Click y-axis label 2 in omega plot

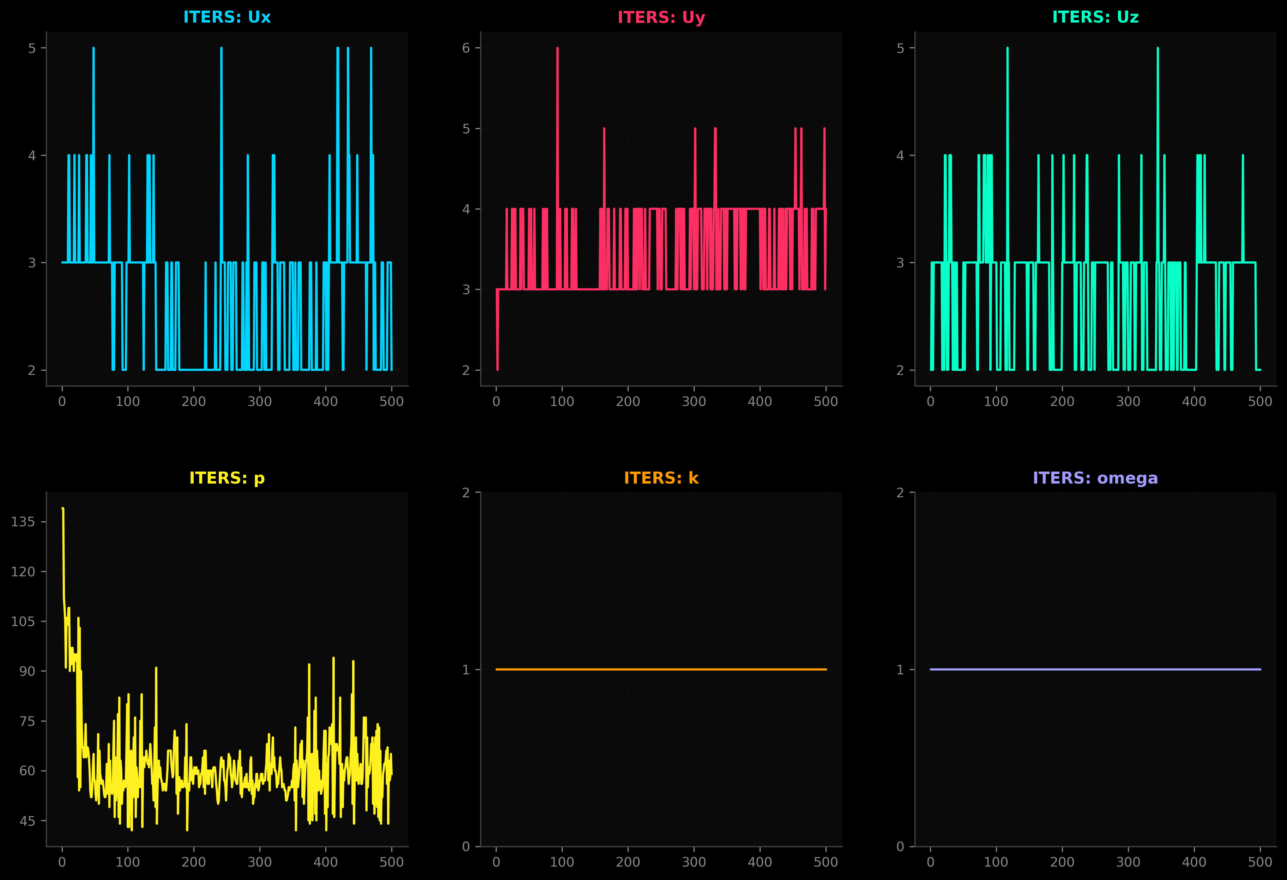pos(900,493)
